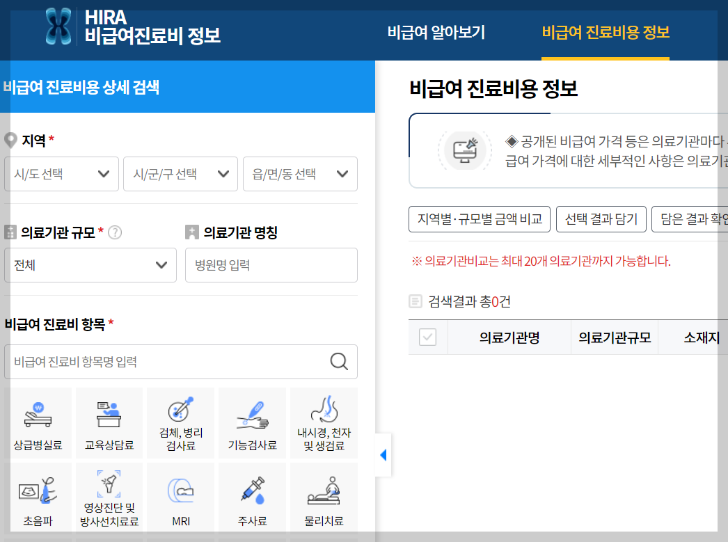Collapse the search sidebar with the arrow
The image size is (728, 542).
(x=383, y=454)
